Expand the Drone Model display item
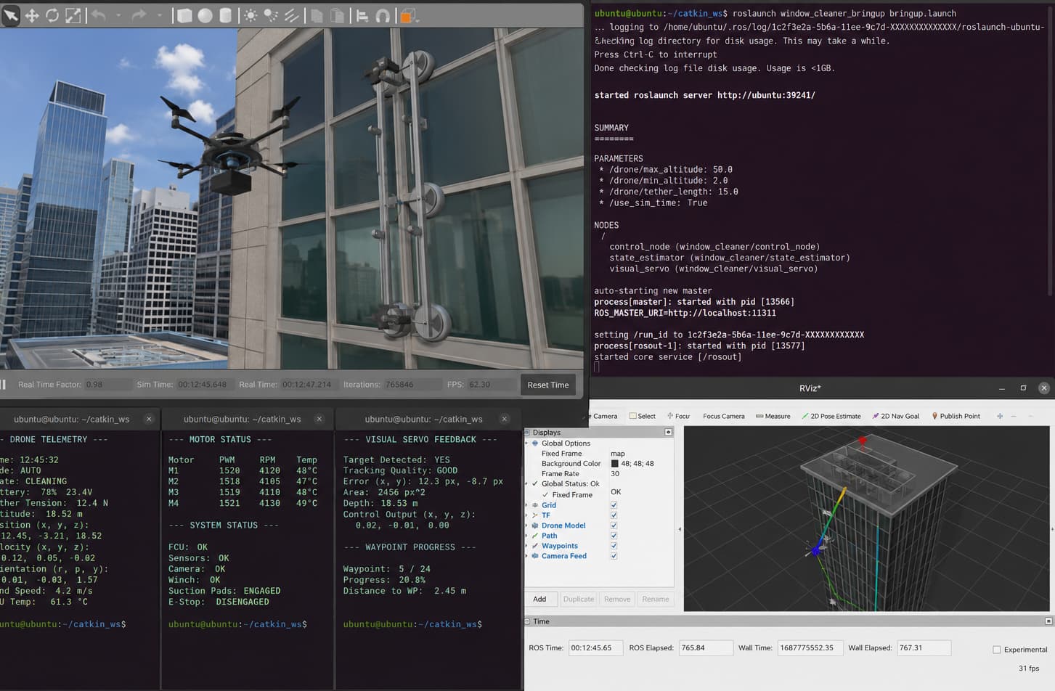1055x691 pixels. coord(527,526)
